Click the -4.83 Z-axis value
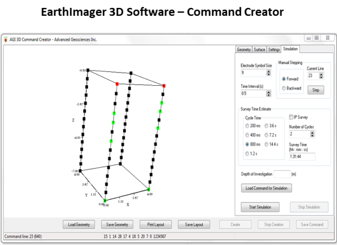 coord(77,138)
